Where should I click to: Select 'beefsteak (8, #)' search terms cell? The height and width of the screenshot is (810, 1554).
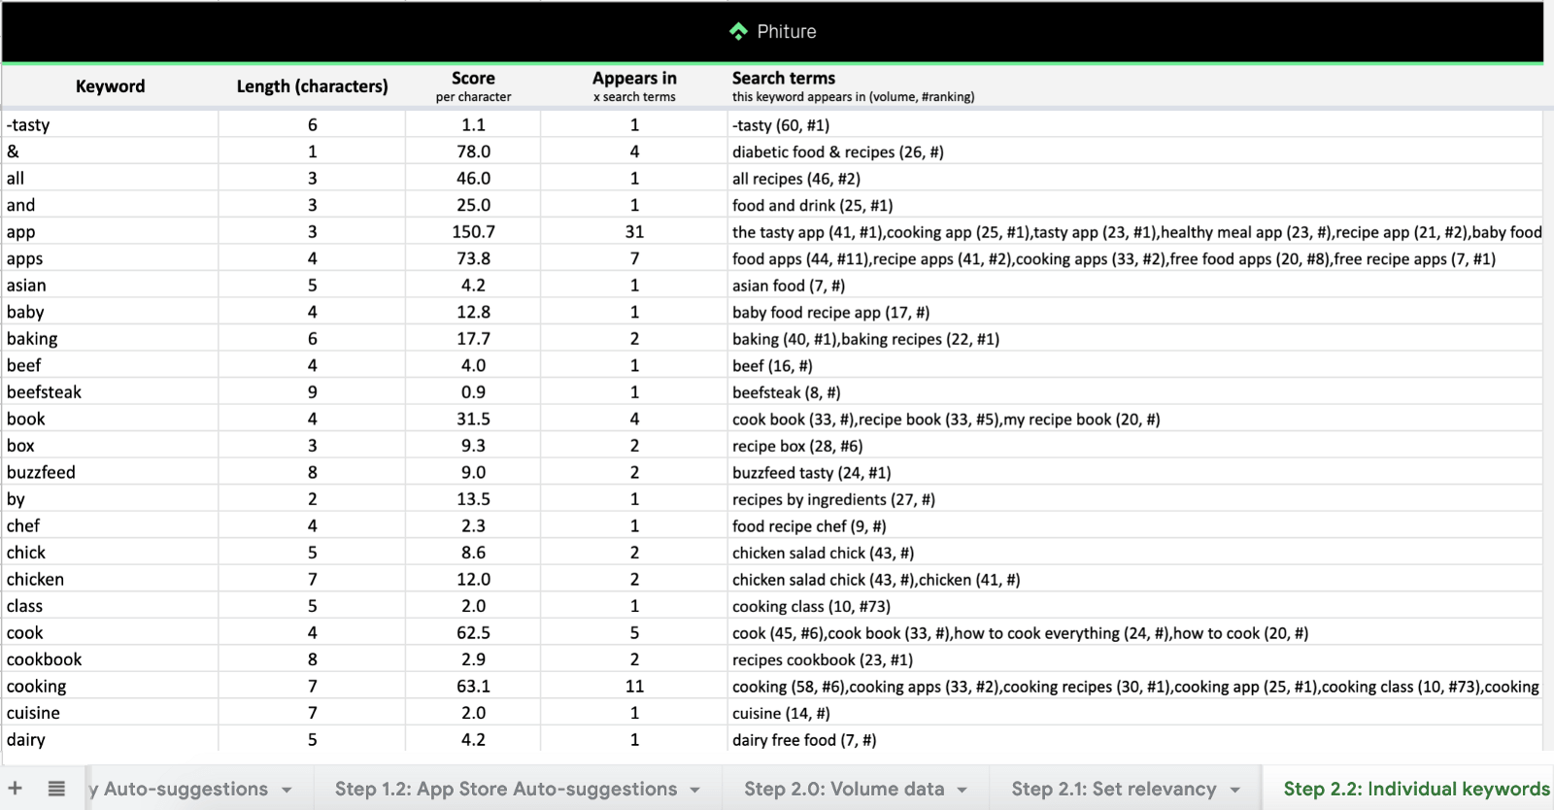click(x=1134, y=391)
